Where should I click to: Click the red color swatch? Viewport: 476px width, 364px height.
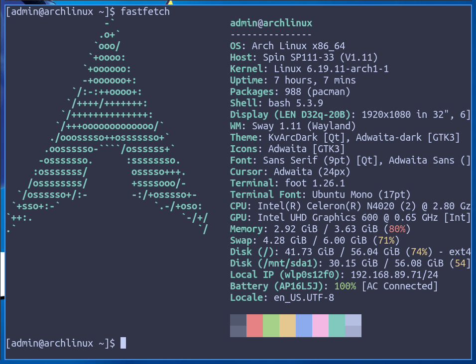(x=254, y=326)
